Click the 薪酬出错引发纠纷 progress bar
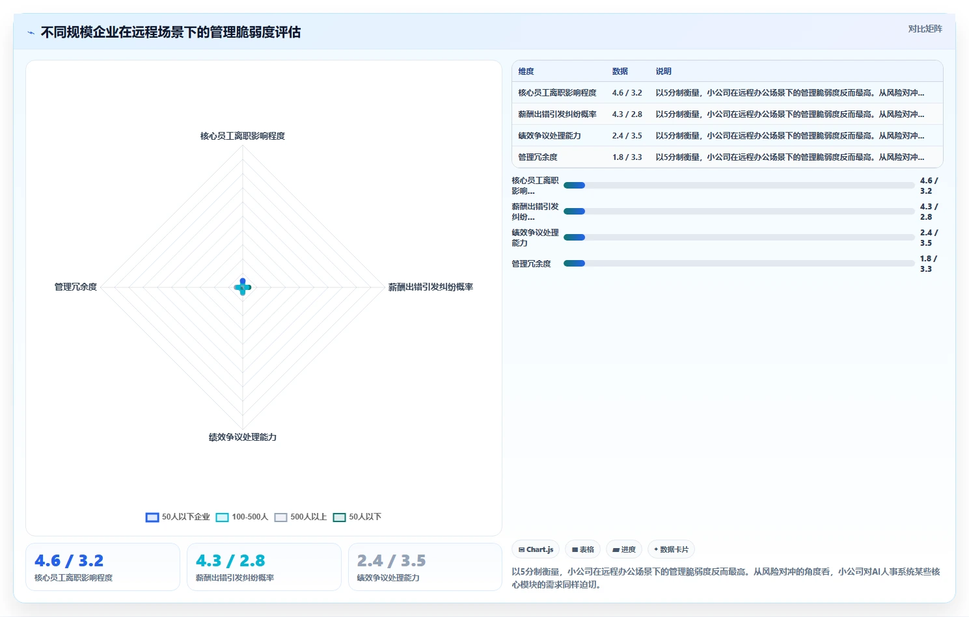This screenshot has width=969, height=617. [739, 211]
